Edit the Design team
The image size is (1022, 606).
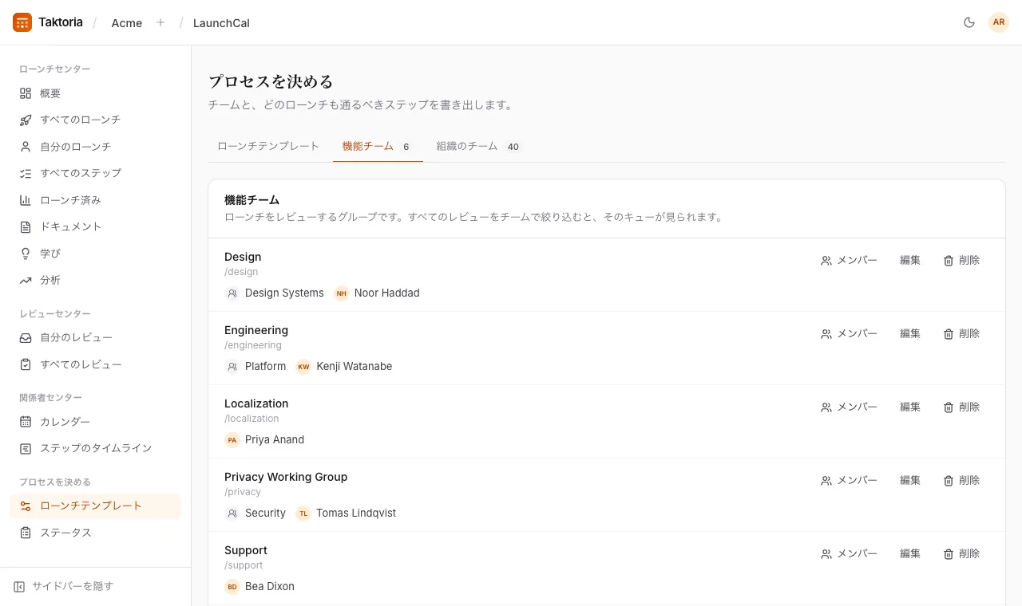(x=910, y=260)
